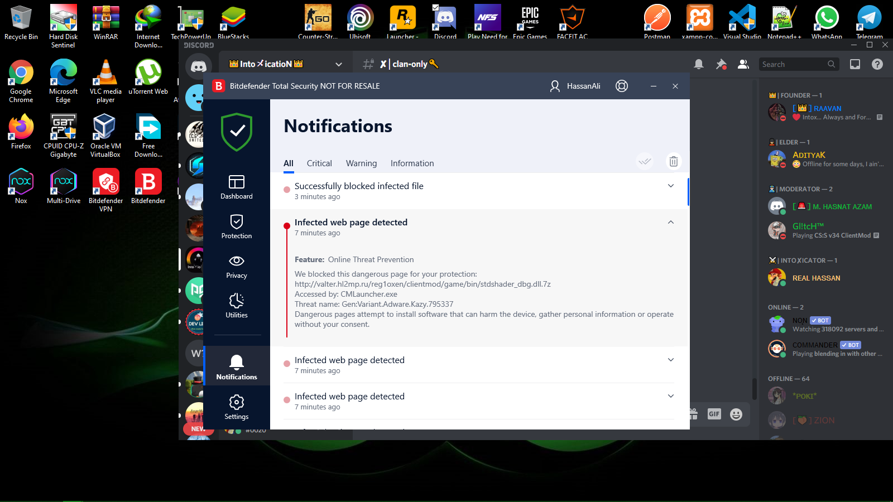Click the Discord GIF picker button
This screenshot has height=502, width=893.
[714, 414]
